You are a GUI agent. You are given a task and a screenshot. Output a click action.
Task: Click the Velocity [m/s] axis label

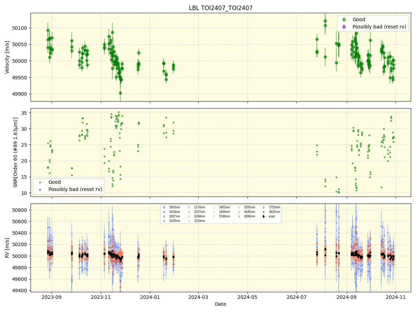7,57
